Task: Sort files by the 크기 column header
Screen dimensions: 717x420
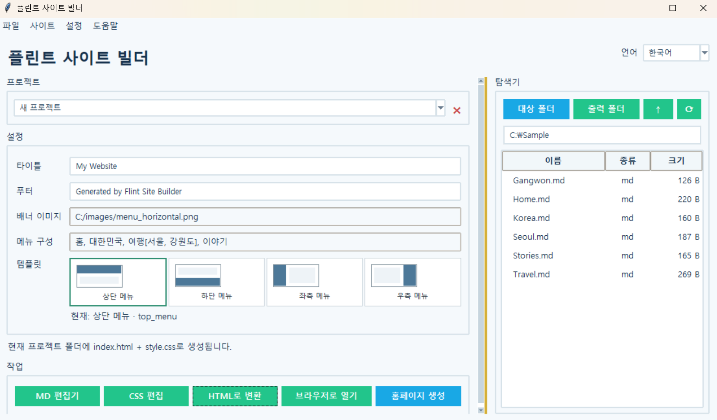Action: (x=676, y=161)
